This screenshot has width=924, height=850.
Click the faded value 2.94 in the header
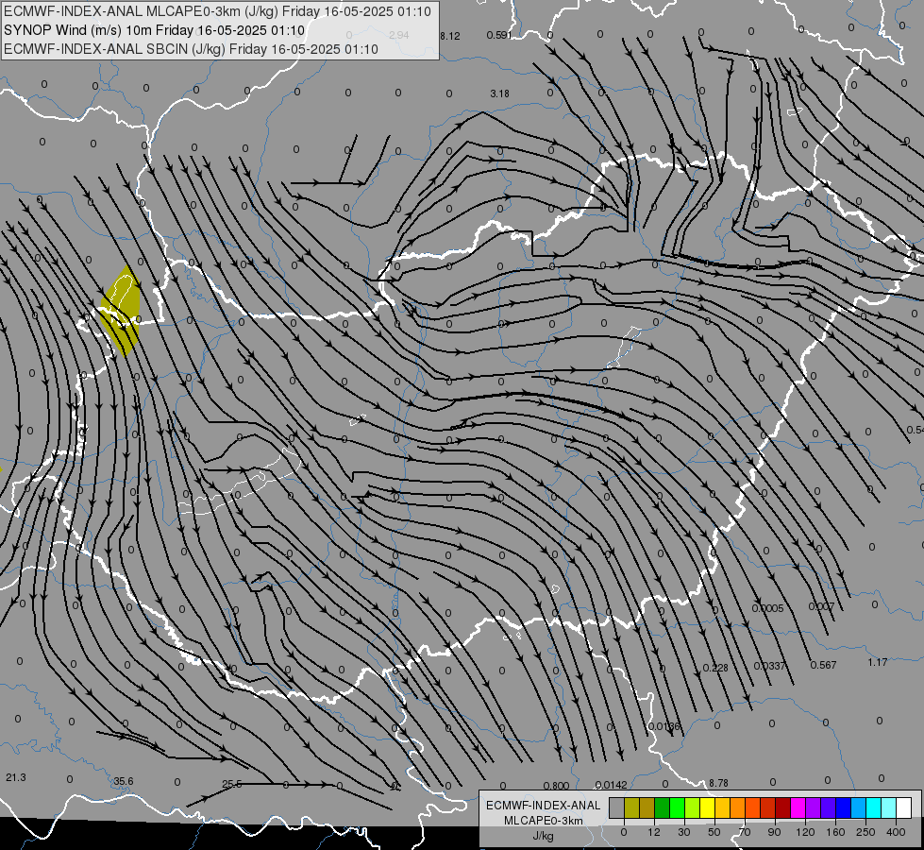(399, 35)
